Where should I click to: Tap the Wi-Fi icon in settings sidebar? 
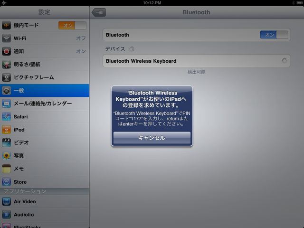point(6,38)
